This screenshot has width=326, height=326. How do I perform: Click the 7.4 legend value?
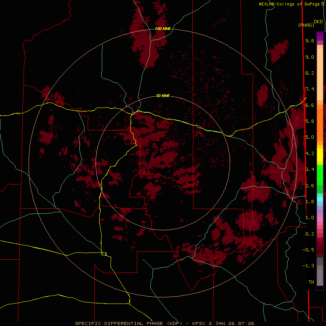(310, 89)
